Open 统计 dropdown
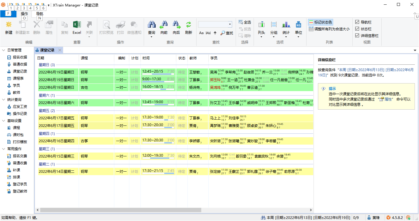The image size is (419, 221). tap(286, 29)
